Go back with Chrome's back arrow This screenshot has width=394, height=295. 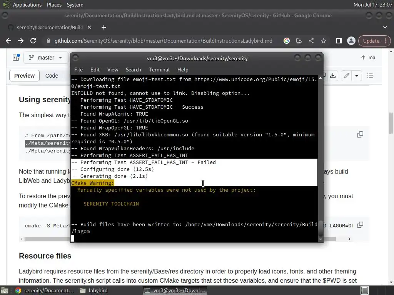point(8,41)
